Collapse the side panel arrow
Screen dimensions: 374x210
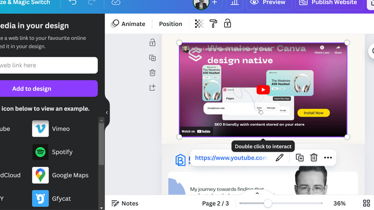pyautogui.click(x=107, y=112)
